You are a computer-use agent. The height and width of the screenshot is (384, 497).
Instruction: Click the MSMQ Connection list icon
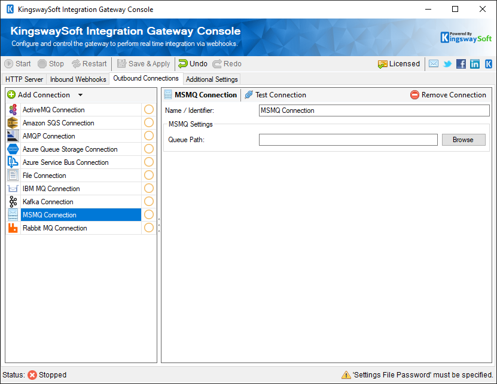tap(13, 215)
